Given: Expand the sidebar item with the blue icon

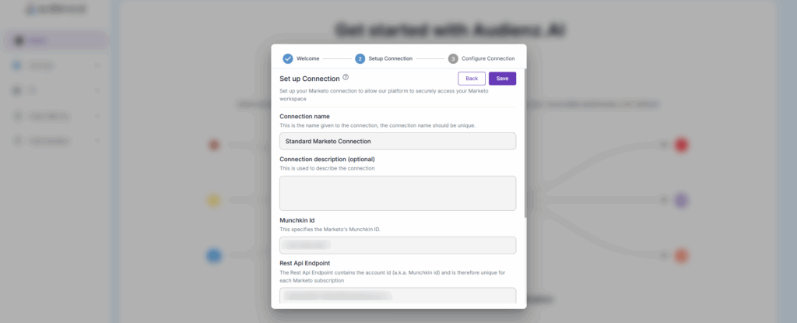Looking at the screenshot, I should (54, 66).
